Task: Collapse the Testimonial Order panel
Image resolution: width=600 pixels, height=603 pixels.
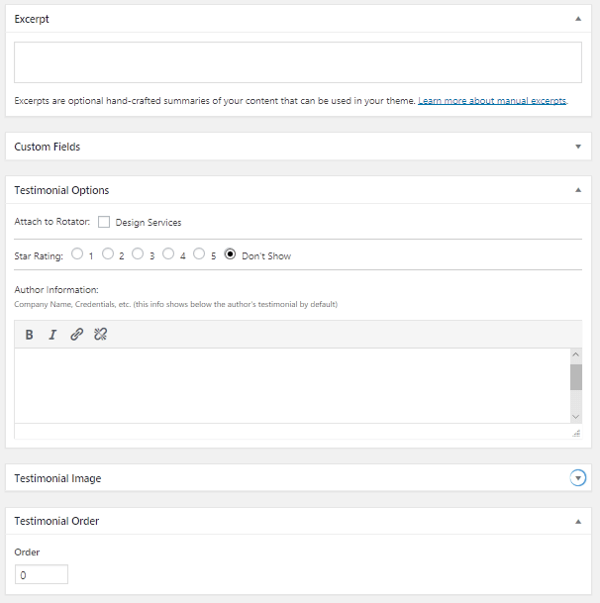Action: pos(578,522)
